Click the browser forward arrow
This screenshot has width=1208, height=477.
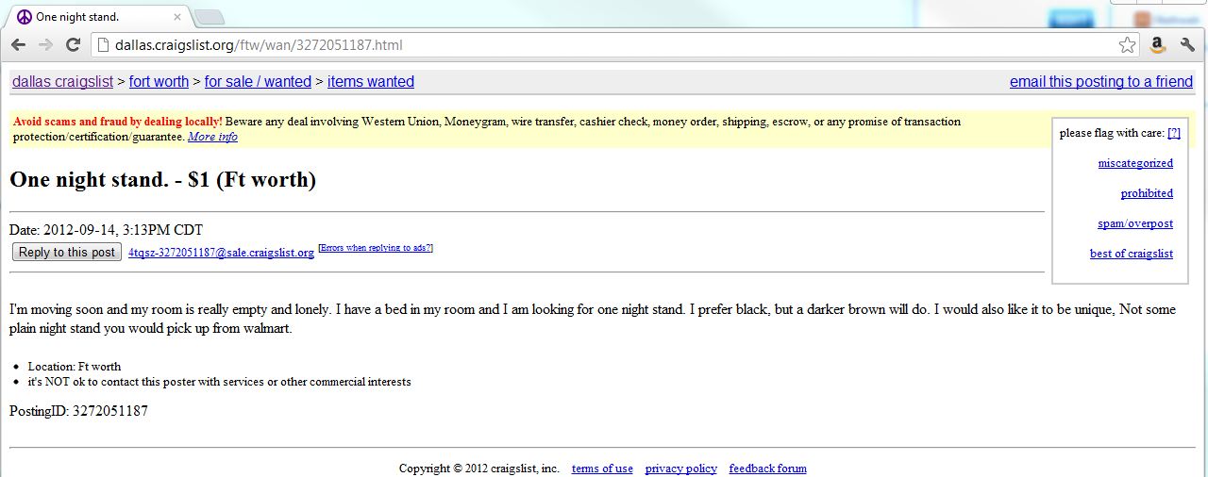(45, 45)
